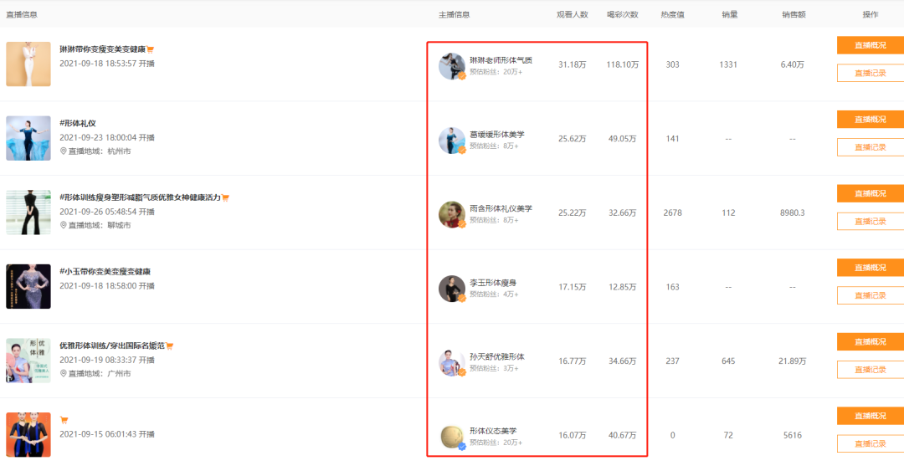Click 直播概况 button for 葛媛媛形体美学 row
The width and height of the screenshot is (904, 471).
(x=870, y=120)
